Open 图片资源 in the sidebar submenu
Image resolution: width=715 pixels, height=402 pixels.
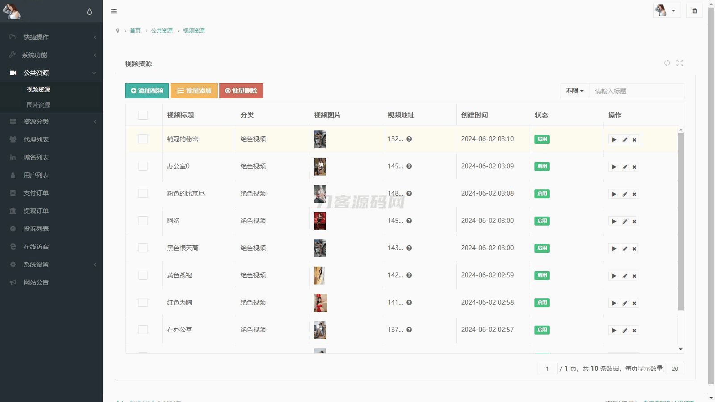coord(38,105)
